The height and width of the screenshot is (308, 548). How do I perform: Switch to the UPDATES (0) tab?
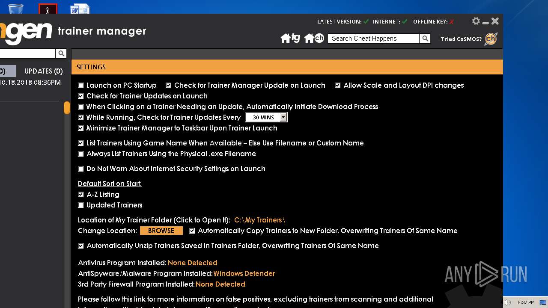click(43, 71)
